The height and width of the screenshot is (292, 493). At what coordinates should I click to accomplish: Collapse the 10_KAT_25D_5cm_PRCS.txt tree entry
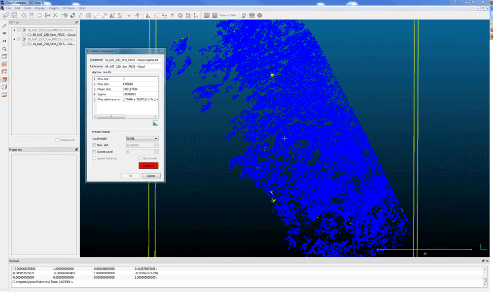click(x=15, y=39)
